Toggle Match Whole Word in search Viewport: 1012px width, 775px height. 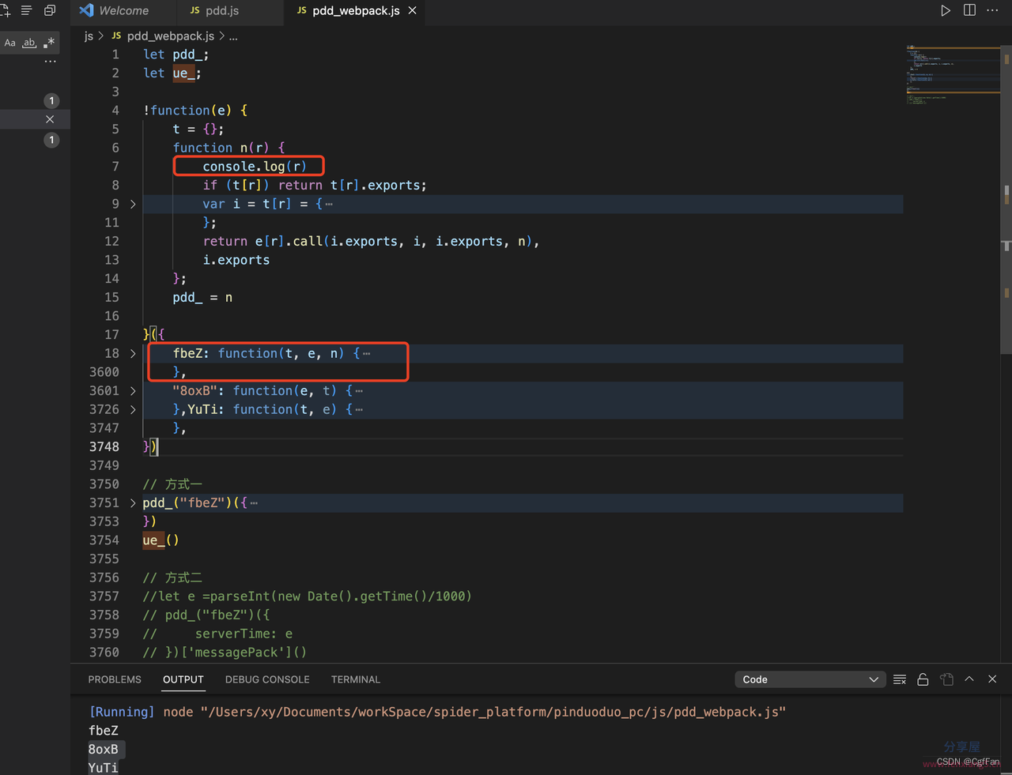coord(29,43)
